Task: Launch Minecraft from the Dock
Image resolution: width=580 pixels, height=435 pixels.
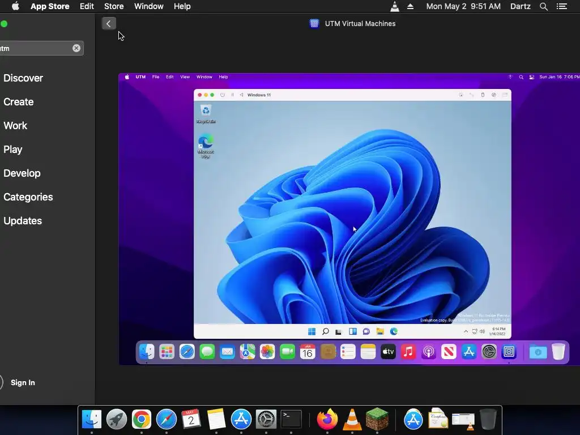Action: pyautogui.click(x=377, y=419)
